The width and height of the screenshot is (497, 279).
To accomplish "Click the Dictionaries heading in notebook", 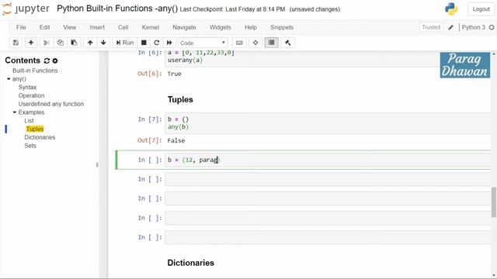I will pyautogui.click(x=190, y=263).
